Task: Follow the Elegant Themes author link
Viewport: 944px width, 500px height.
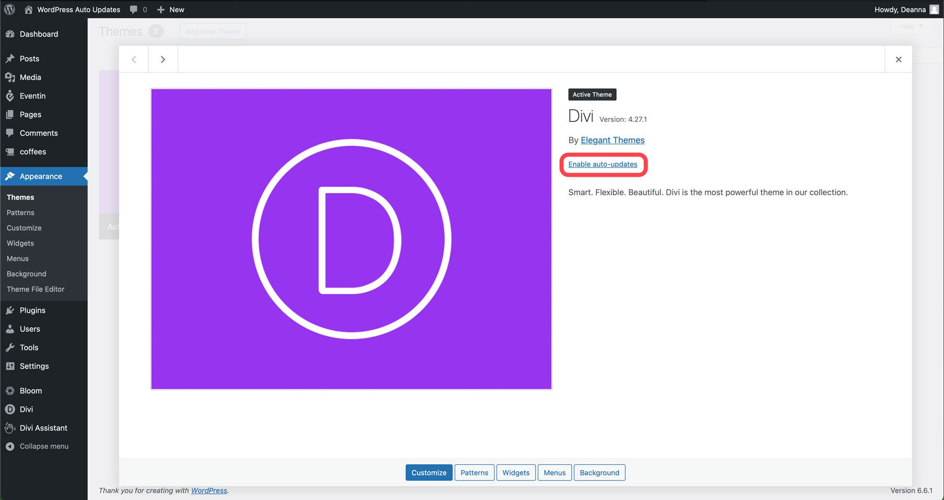Action: pos(613,140)
